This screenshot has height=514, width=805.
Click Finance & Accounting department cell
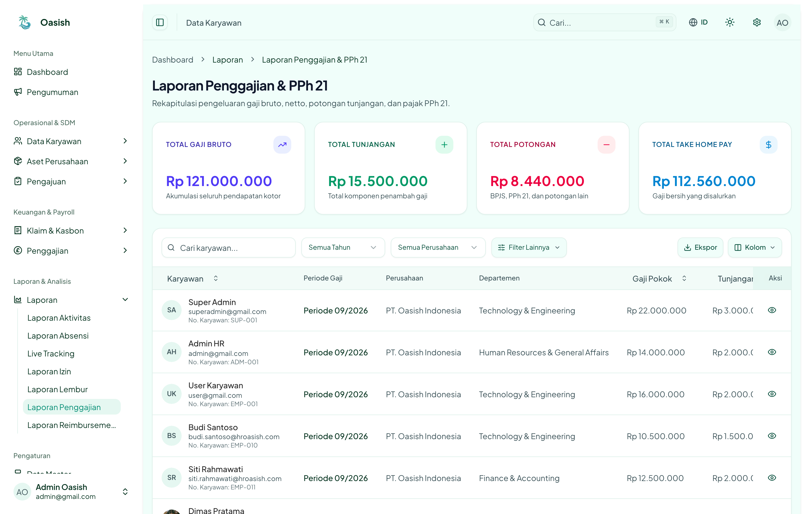click(x=519, y=478)
